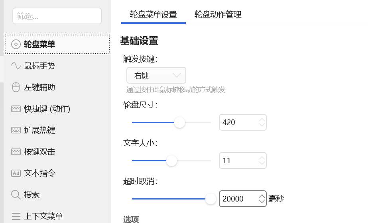Expand the 触发按键 dropdown showing 右键
368x223 pixels.
click(156, 75)
